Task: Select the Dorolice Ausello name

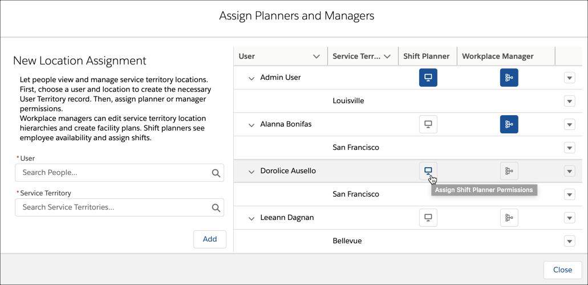Action: pos(288,171)
